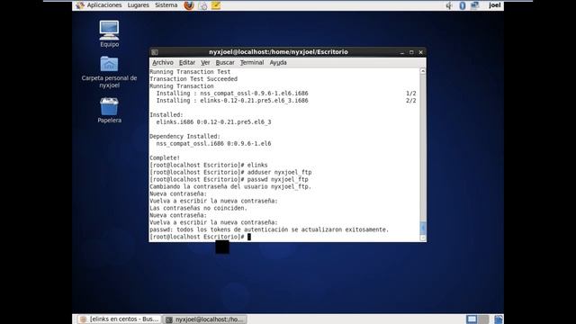Maximize the terminal window
Screen dimensions: 576x324
click(411, 52)
